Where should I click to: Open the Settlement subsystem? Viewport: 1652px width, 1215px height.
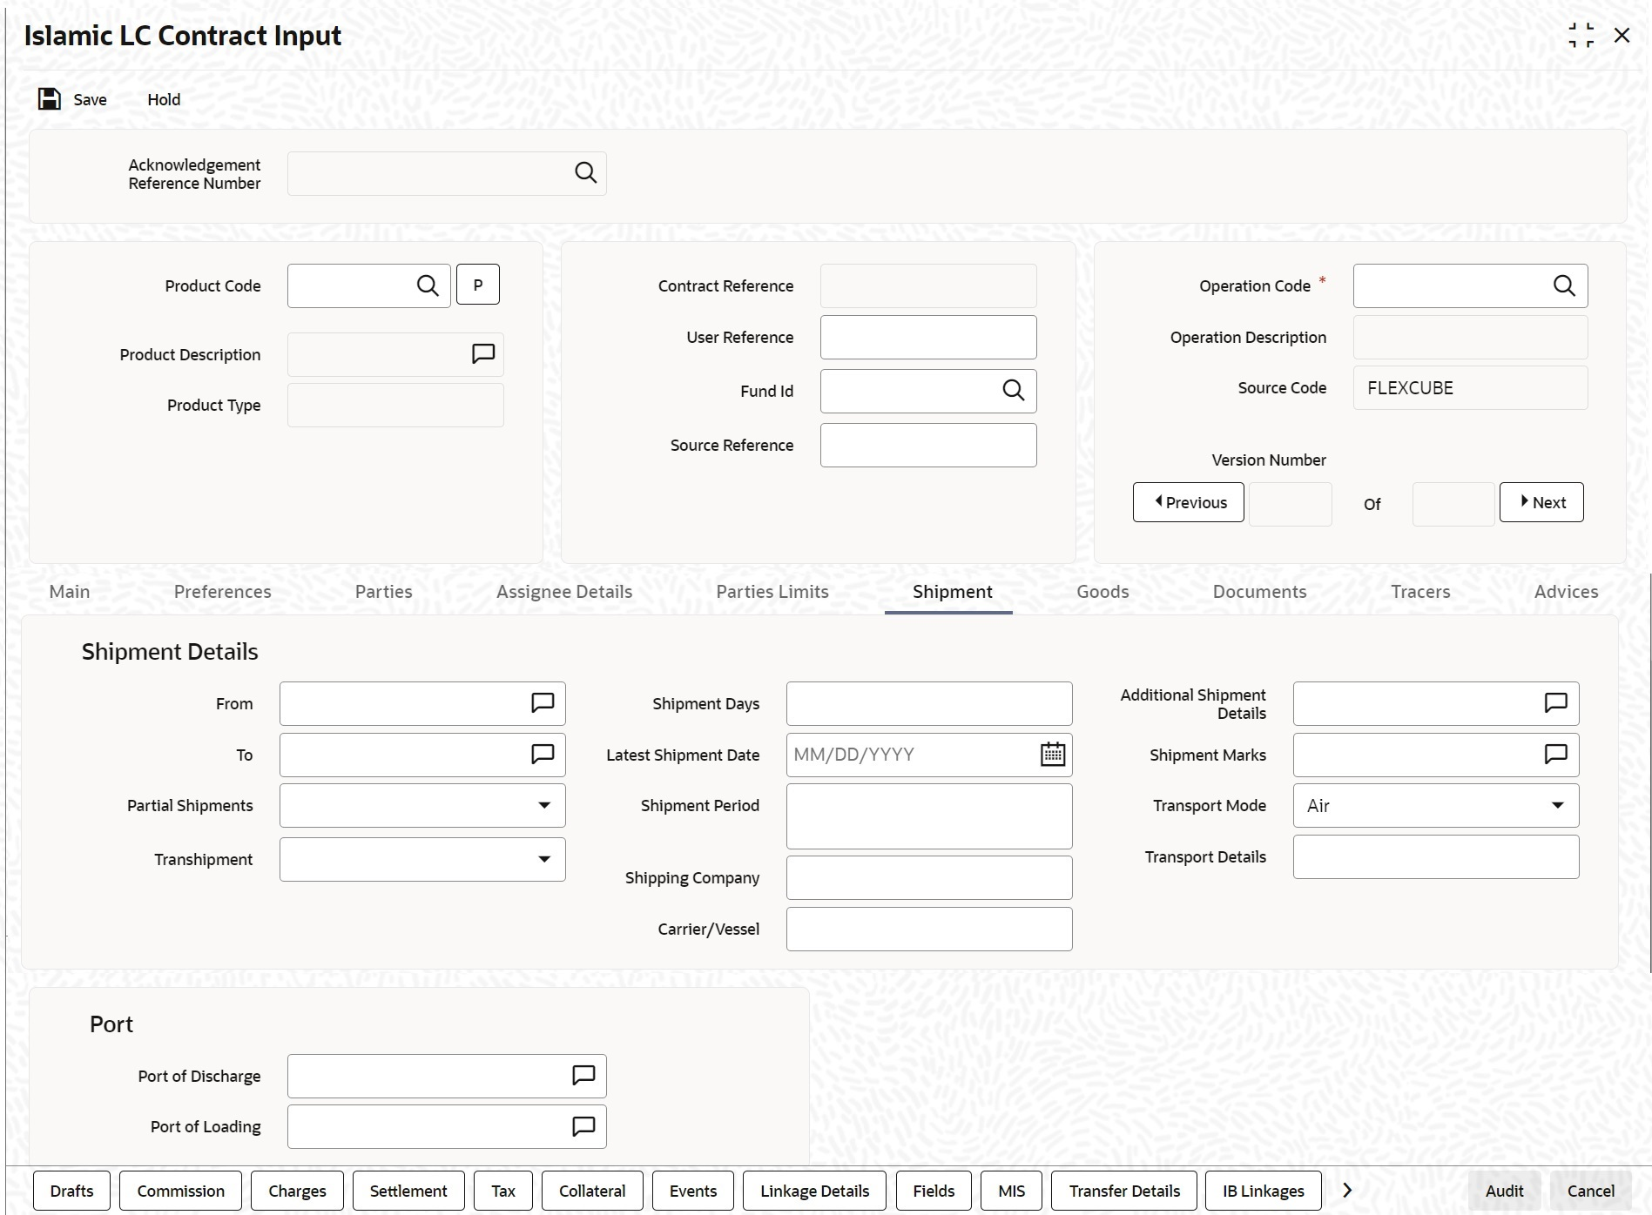click(x=408, y=1191)
